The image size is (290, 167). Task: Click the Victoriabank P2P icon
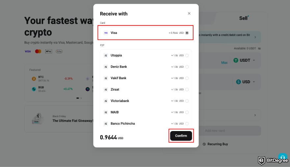pos(106,101)
